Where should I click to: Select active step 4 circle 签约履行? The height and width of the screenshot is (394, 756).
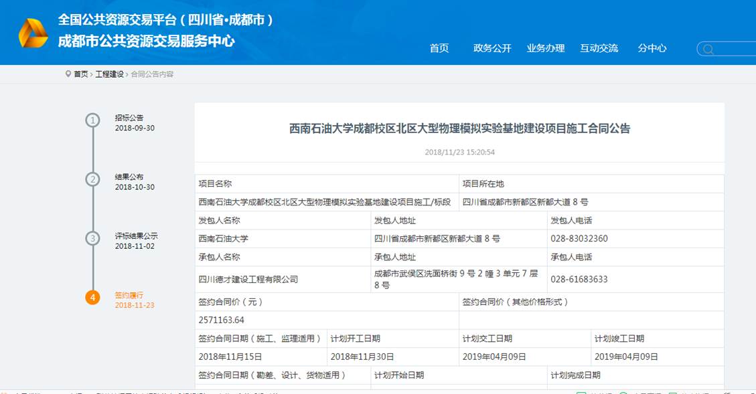click(92, 298)
